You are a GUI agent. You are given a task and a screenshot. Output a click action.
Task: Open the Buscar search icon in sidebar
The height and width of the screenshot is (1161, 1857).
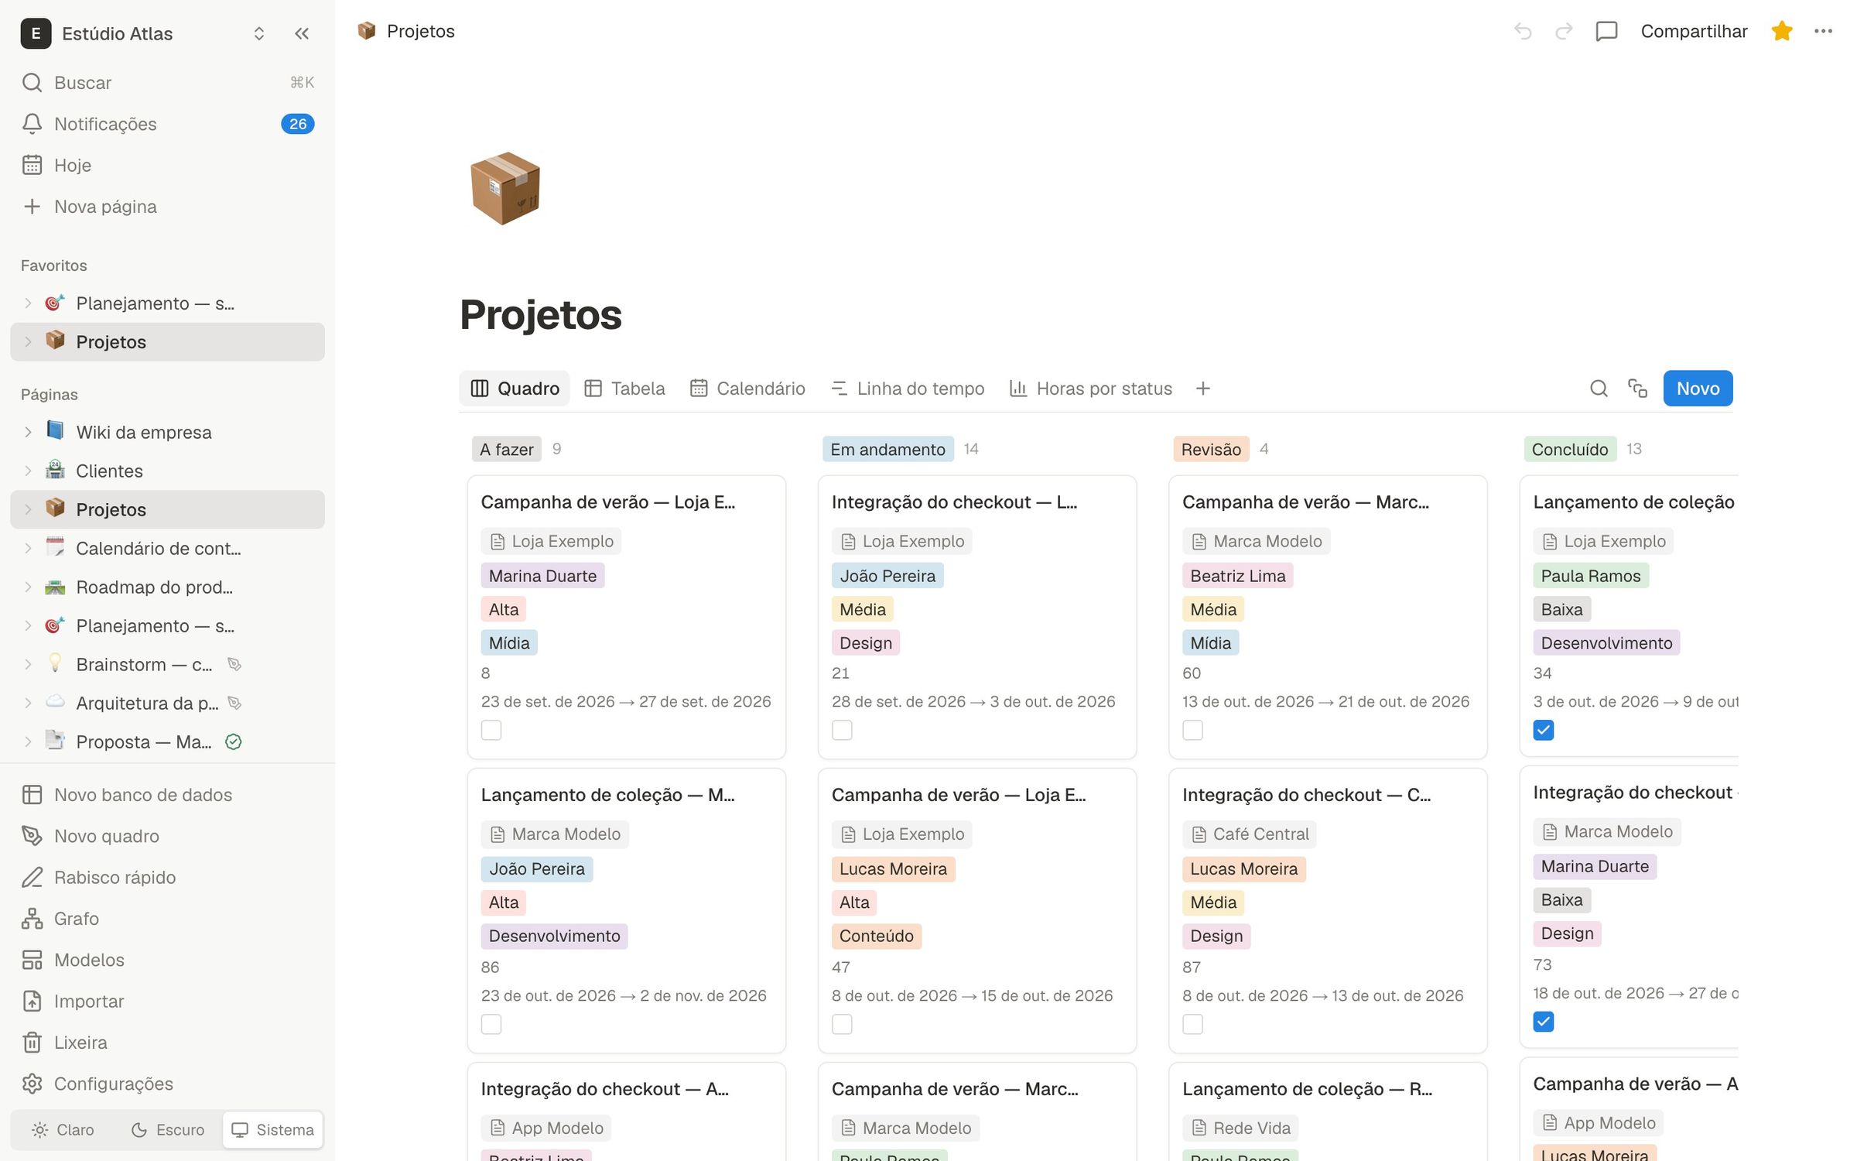[x=32, y=82]
